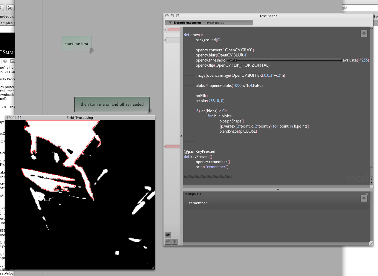
Task: Click the P marker on 'start me first' box
Action: [91, 50]
